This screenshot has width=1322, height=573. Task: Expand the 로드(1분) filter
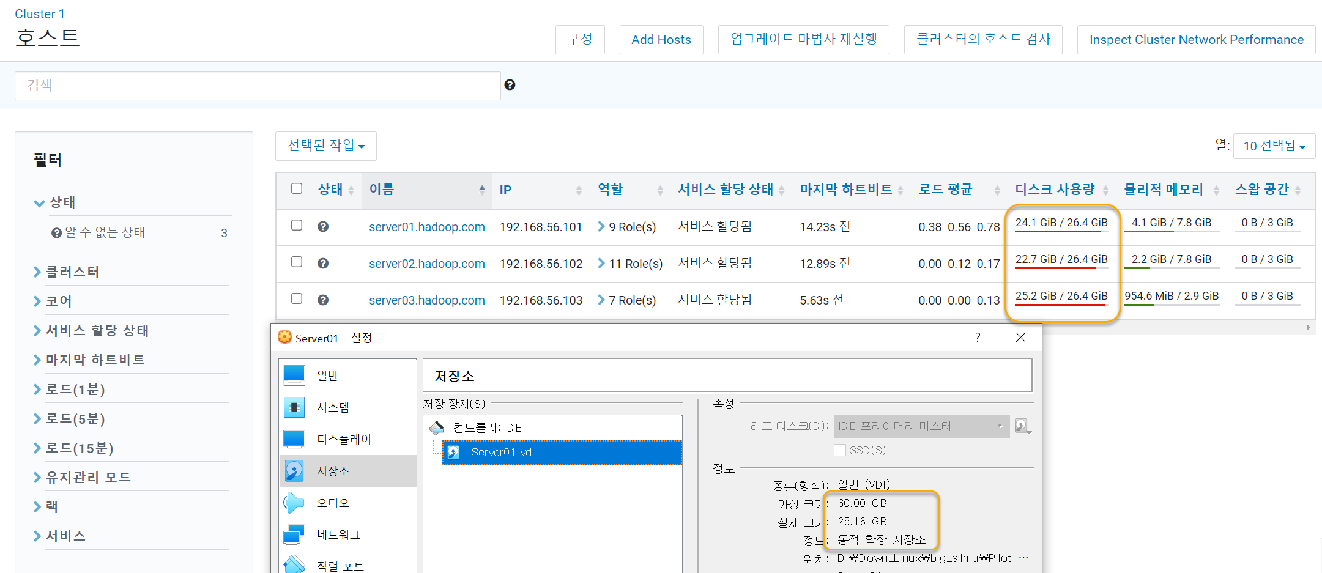38,390
